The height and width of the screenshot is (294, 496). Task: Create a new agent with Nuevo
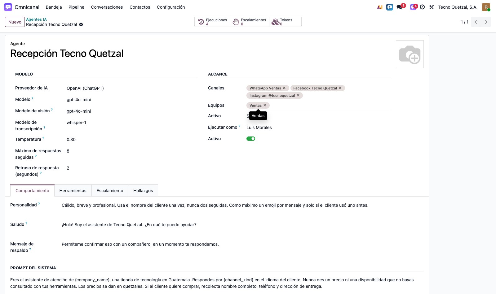tap(15, 22)
